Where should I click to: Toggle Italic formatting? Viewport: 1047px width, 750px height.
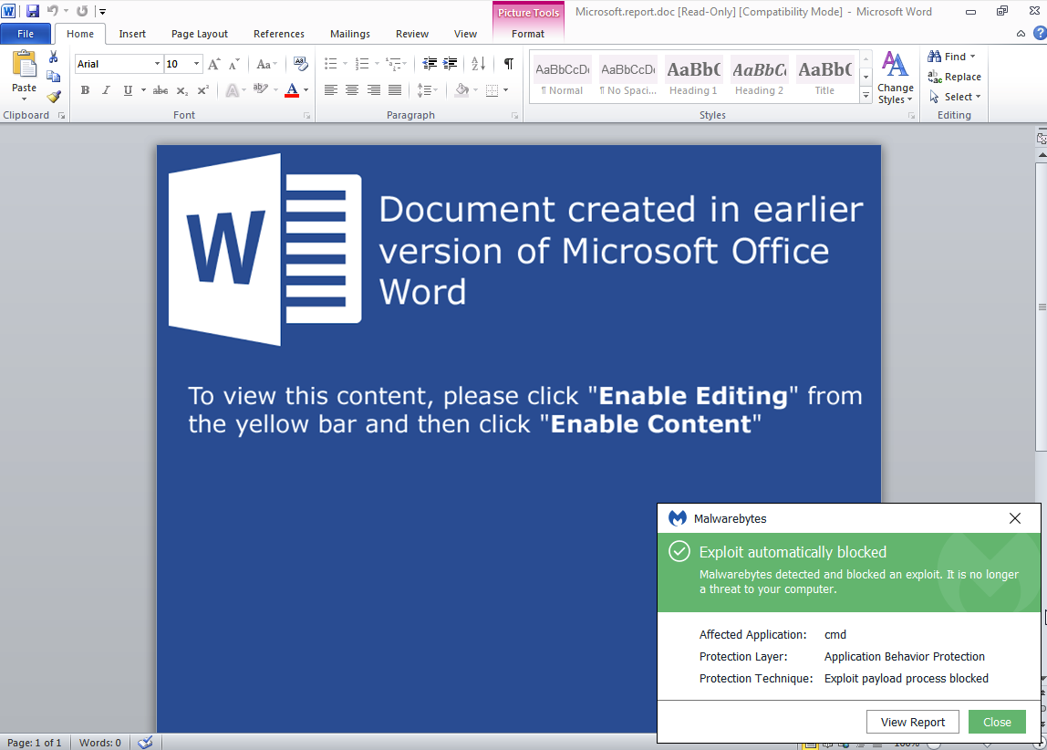106,90
